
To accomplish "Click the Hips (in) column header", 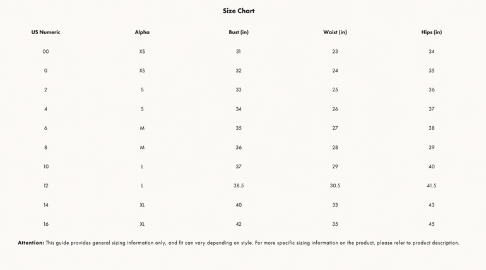I will (x=432, y=32).
